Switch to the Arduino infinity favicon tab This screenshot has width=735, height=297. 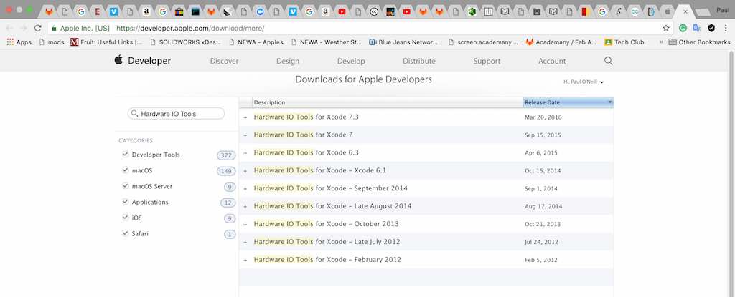click(635, 11)
